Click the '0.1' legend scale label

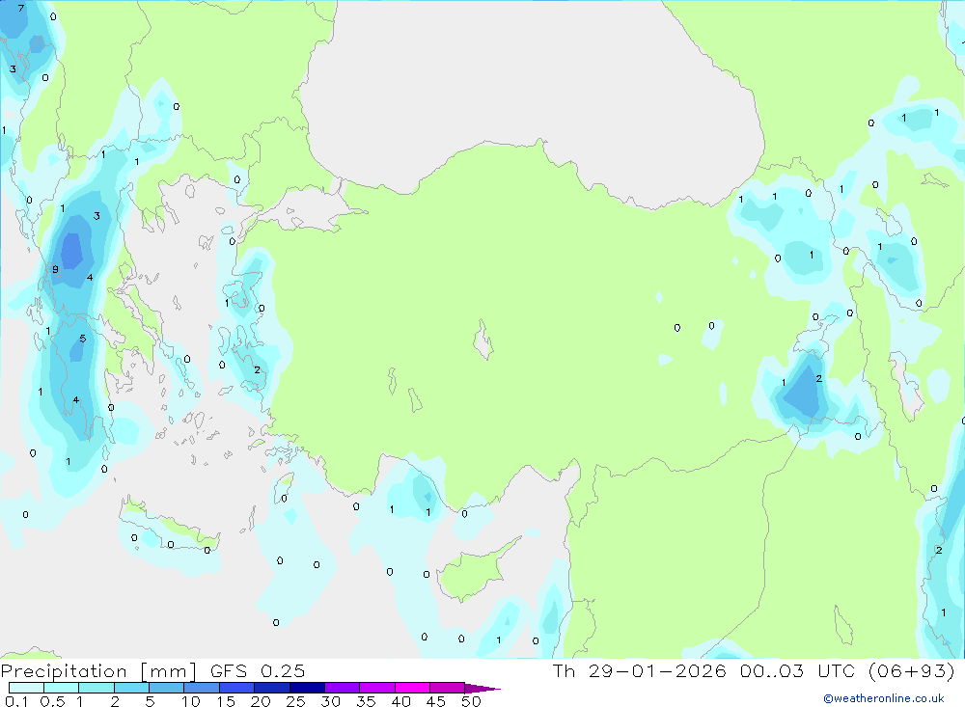tap(16, 701)
